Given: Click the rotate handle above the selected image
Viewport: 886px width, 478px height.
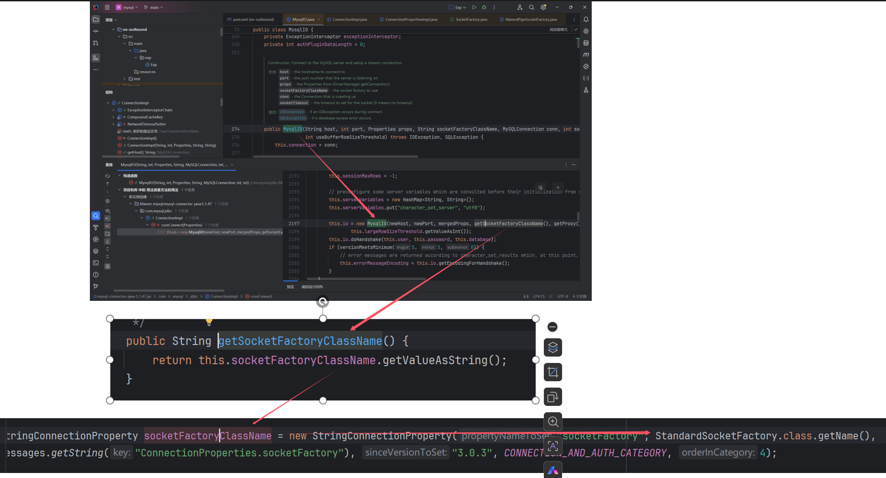Looking at the screenshot, I should coord(323,301).
